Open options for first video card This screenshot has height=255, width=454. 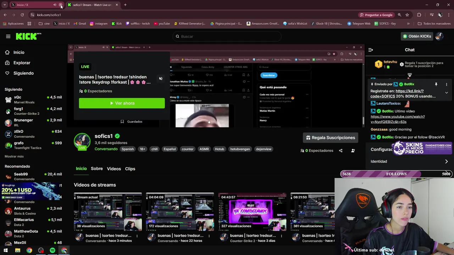coord(137,236)
